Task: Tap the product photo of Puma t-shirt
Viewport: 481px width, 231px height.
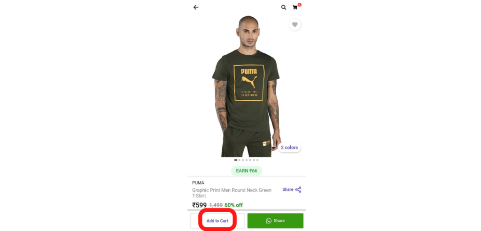Action: pos(246,86)
